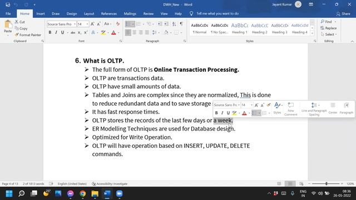Click the Find search icon
The width and height of the screenshot is (356, 200).
tap(323, 22)
